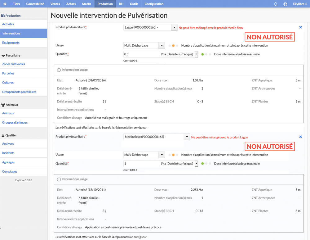310x240 pixels.
Task: Open Configuration menu
Action: (154, 4)
